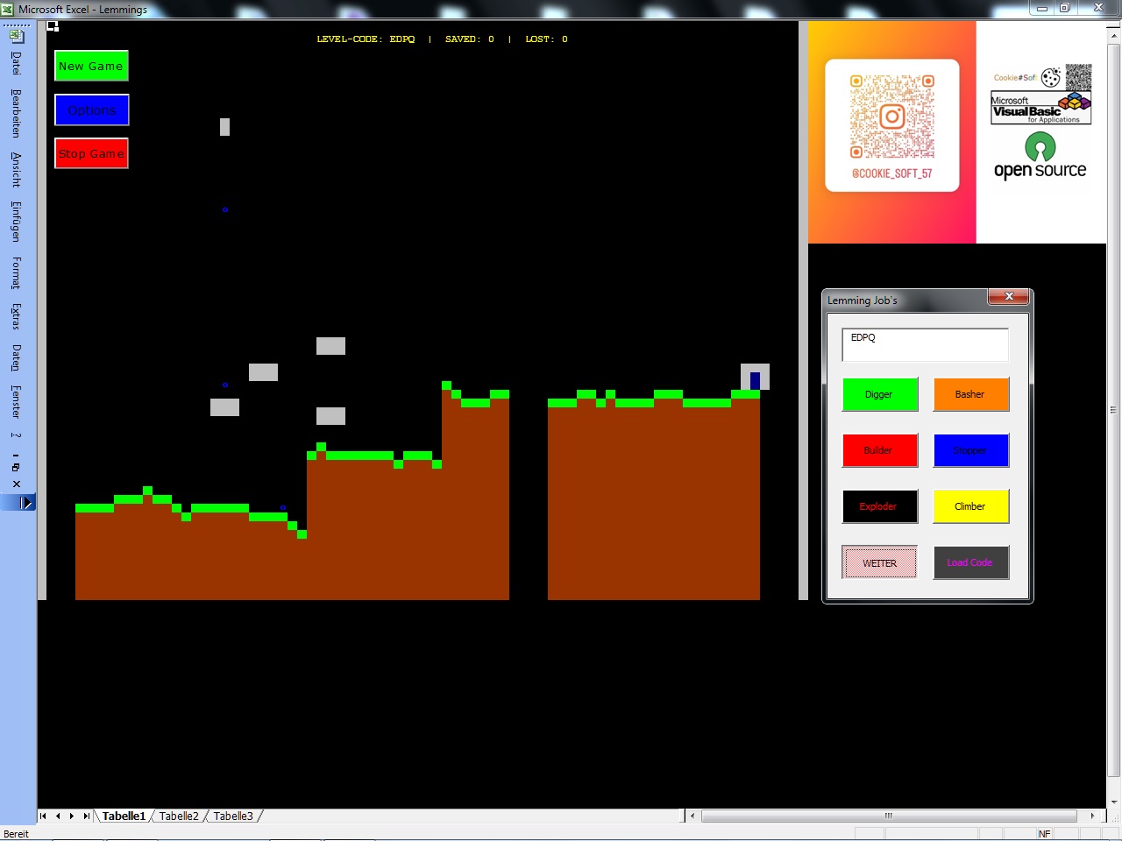Screen dimensions: 1122x841
Task: Click the blue exit door in the level
Action: click(755, 380)
